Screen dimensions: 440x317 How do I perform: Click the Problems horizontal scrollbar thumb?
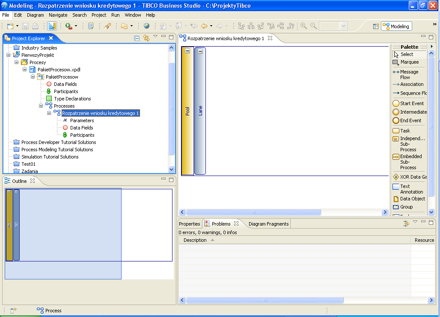265,300
